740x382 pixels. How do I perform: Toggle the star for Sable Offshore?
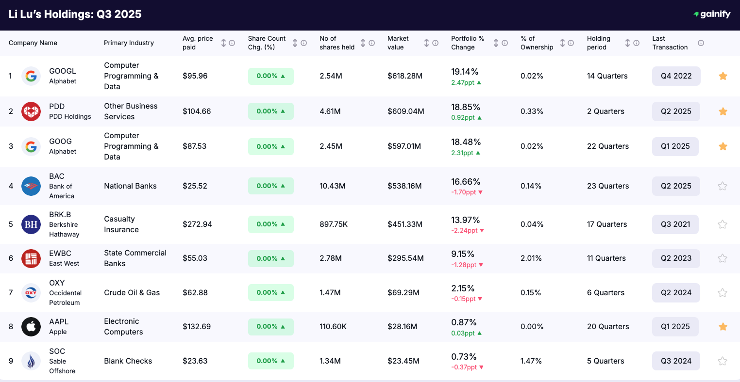pyautogui.click(x=723, y=361)
